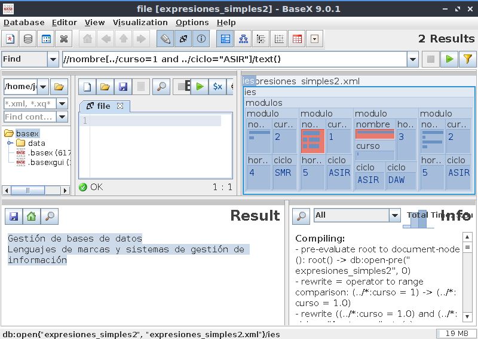The height and width of the screenshot is (339, 478).
Task: Click the Tree visualization icon
Action: pos(243,39)
